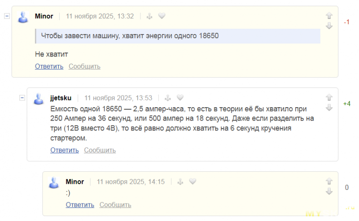Click anchor permalink icon on Minor's 13:32 comment
The height and width of the screenshot is (221, 359).
pyautogui.click(x=150, y=16)
